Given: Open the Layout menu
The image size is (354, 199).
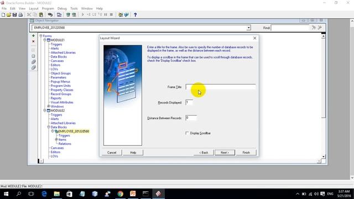Looking at the screenshot, I should click(34, 8).
